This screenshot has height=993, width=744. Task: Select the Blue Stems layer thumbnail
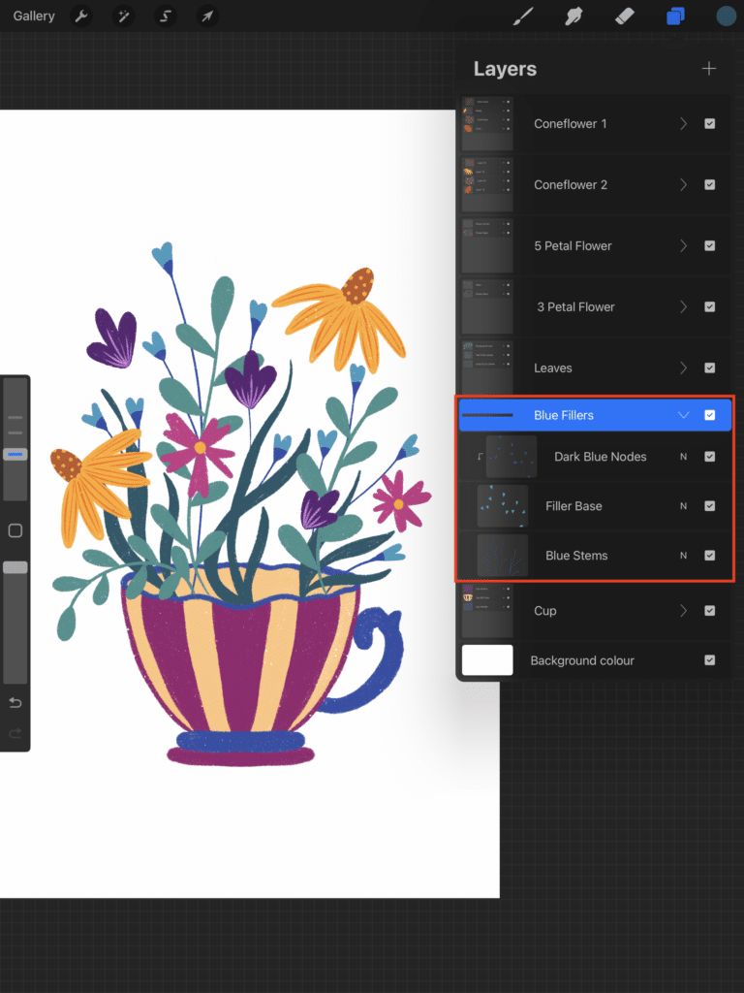(503, 556)
